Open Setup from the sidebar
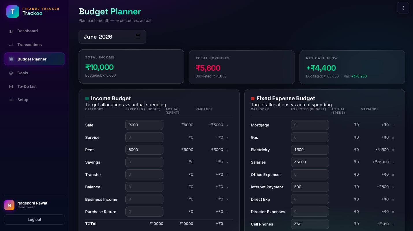This screenshot has width=413, height=231. pyautogui.click(x=34, y=100)
